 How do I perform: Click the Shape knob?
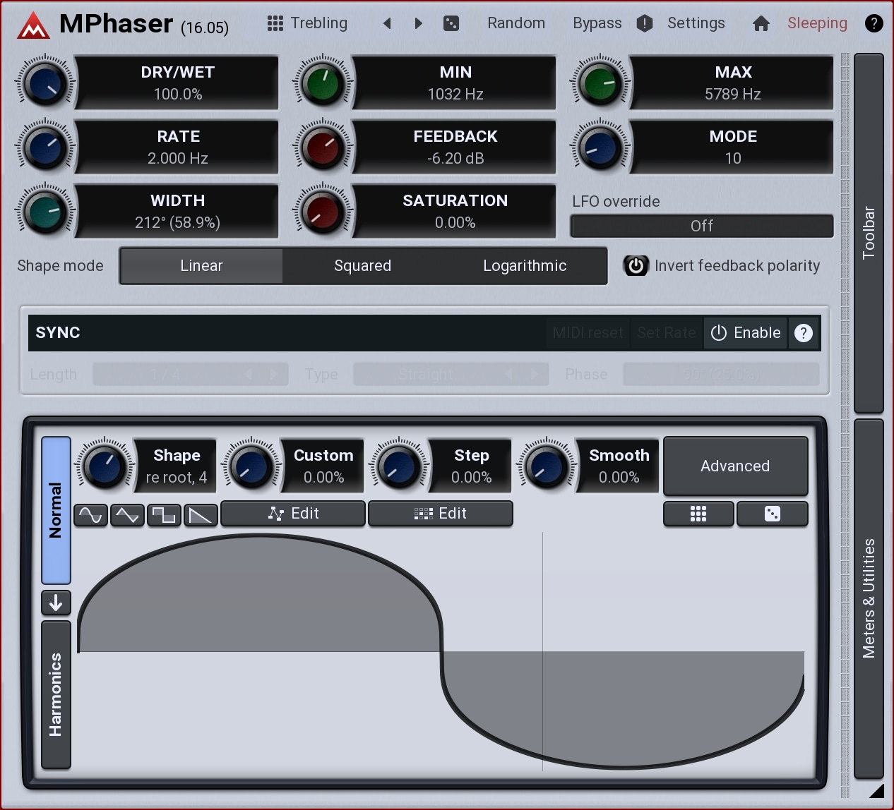click(105, 466)
